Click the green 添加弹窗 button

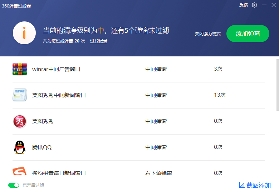coord(248,34)
